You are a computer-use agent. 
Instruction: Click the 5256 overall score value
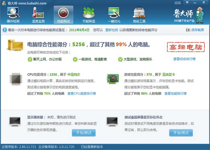79,44
